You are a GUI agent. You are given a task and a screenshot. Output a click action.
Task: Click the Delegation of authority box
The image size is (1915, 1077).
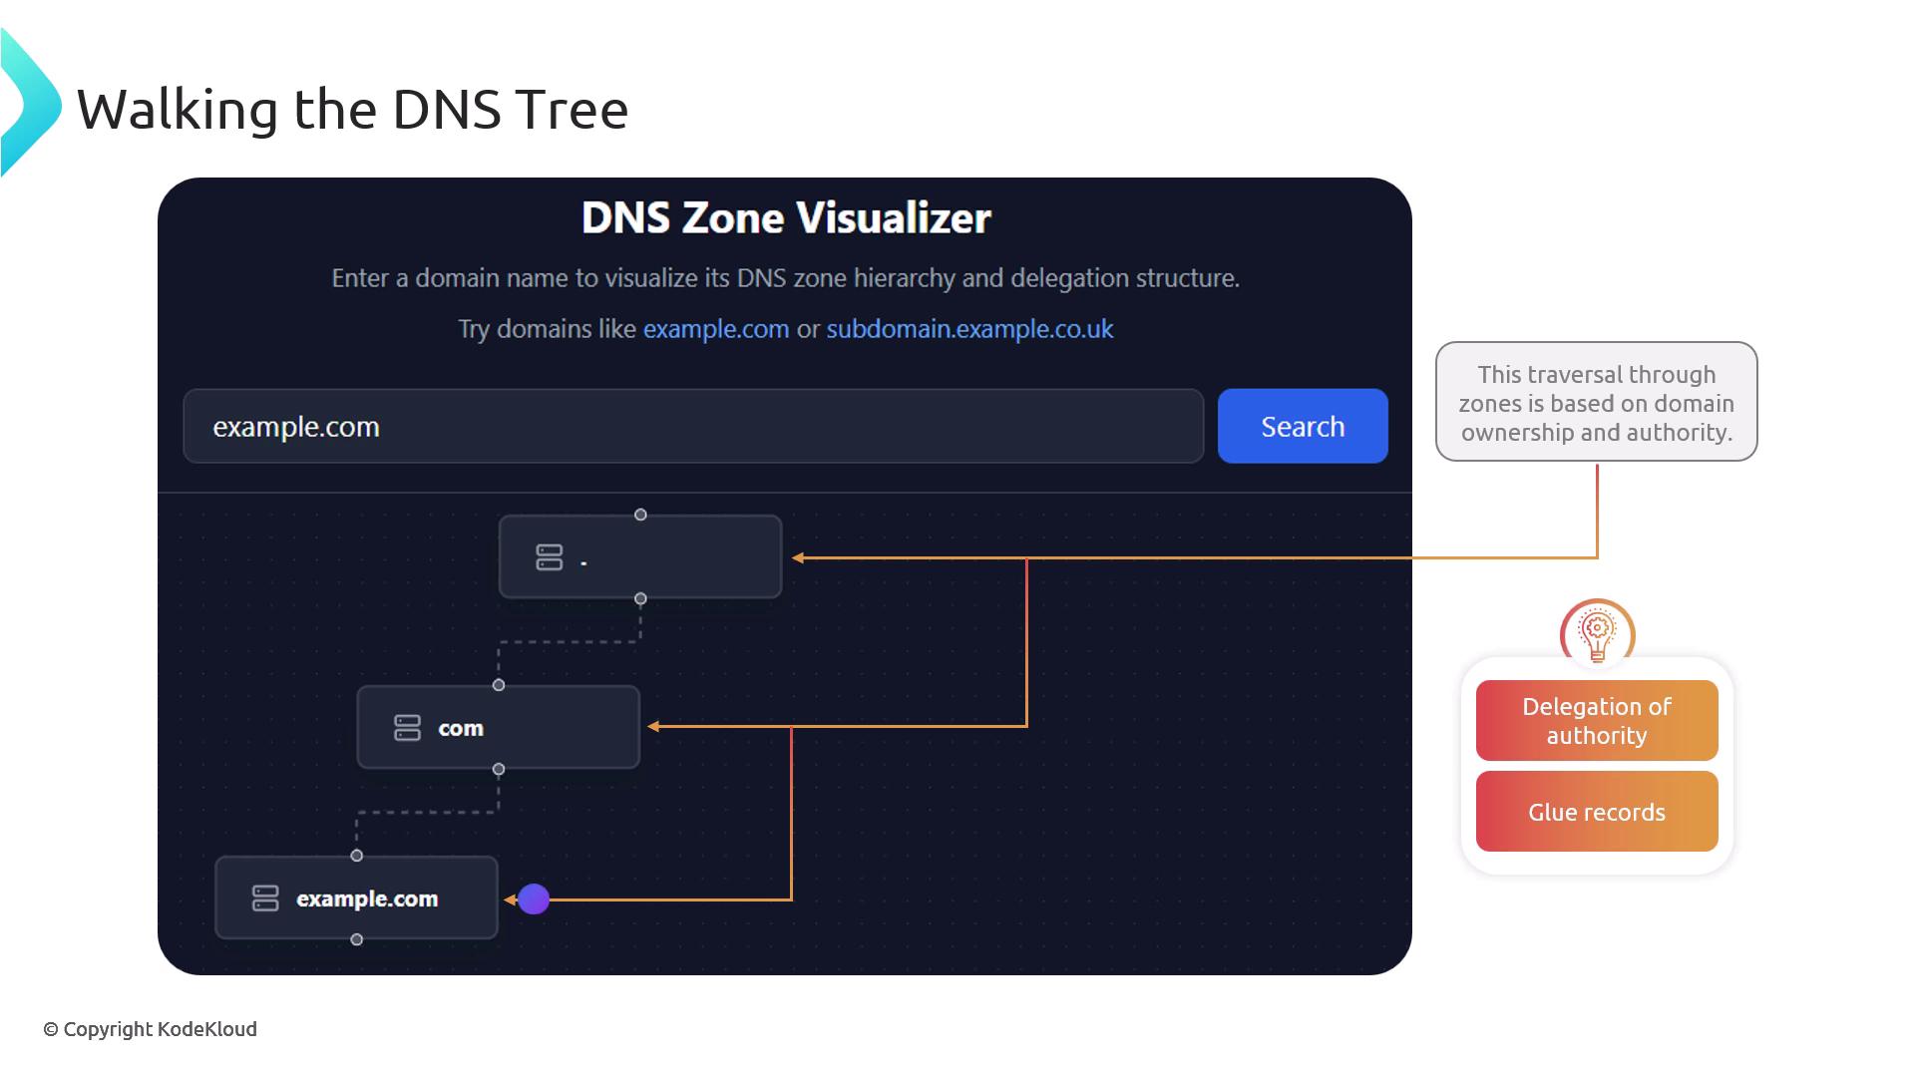pyautogui.click(x=1596, y=721)
